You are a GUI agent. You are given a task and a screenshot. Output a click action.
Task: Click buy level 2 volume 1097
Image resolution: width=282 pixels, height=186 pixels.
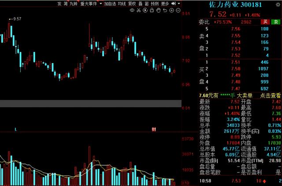pyautogui.click(x=263, y=69)
